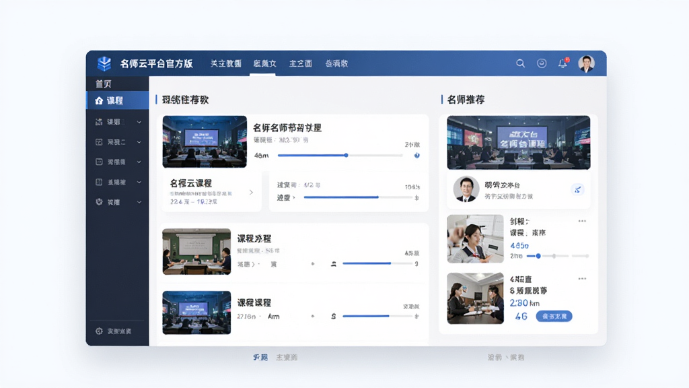This screenshot has width=689, height=388.
Task: Click the blue marker icon ending the 48m slider
Action: [416, 156]
